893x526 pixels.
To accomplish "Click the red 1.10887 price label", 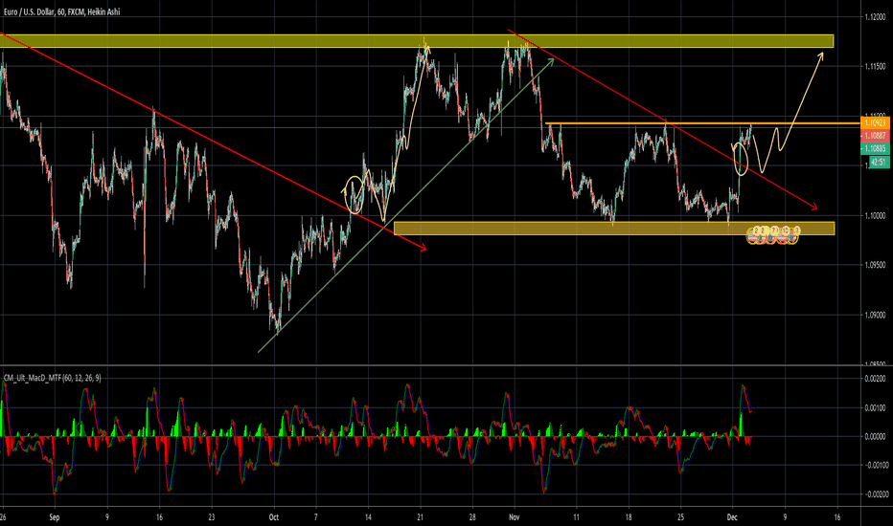I will (x=872, y=136).
